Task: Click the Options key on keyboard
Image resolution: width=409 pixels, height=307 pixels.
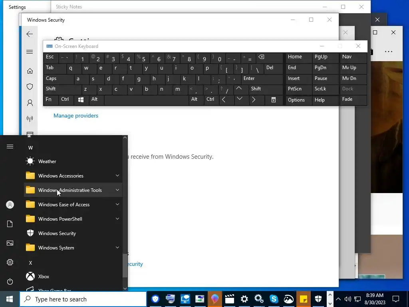Action: point(299,100)
